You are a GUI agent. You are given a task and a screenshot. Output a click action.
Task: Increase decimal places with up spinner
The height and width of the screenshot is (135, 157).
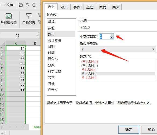112,35
